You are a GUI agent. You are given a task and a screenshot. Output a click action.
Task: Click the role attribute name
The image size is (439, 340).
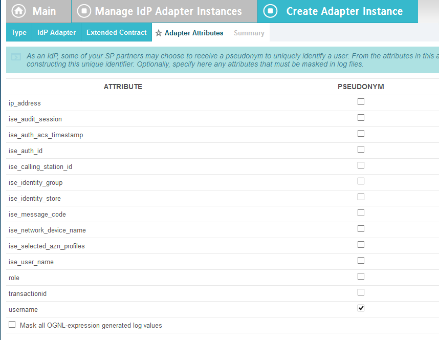pos(14,278)
